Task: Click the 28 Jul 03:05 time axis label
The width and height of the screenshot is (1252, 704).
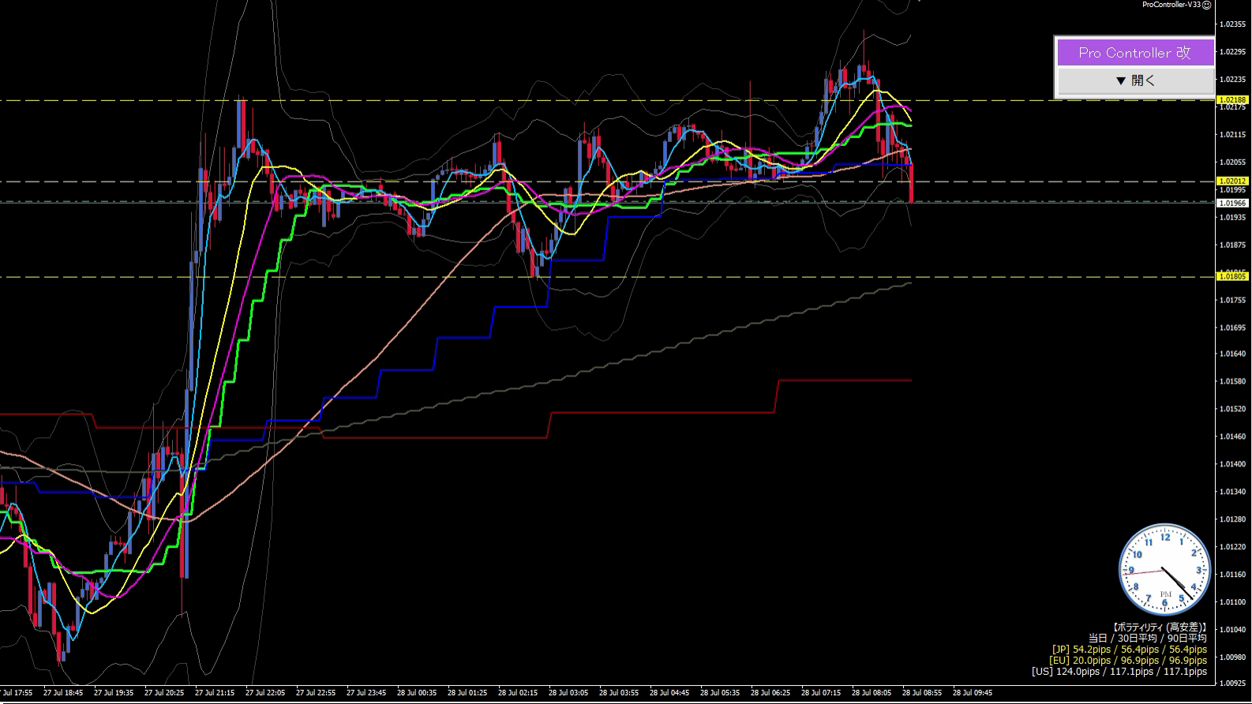Action: click(568, 693)
